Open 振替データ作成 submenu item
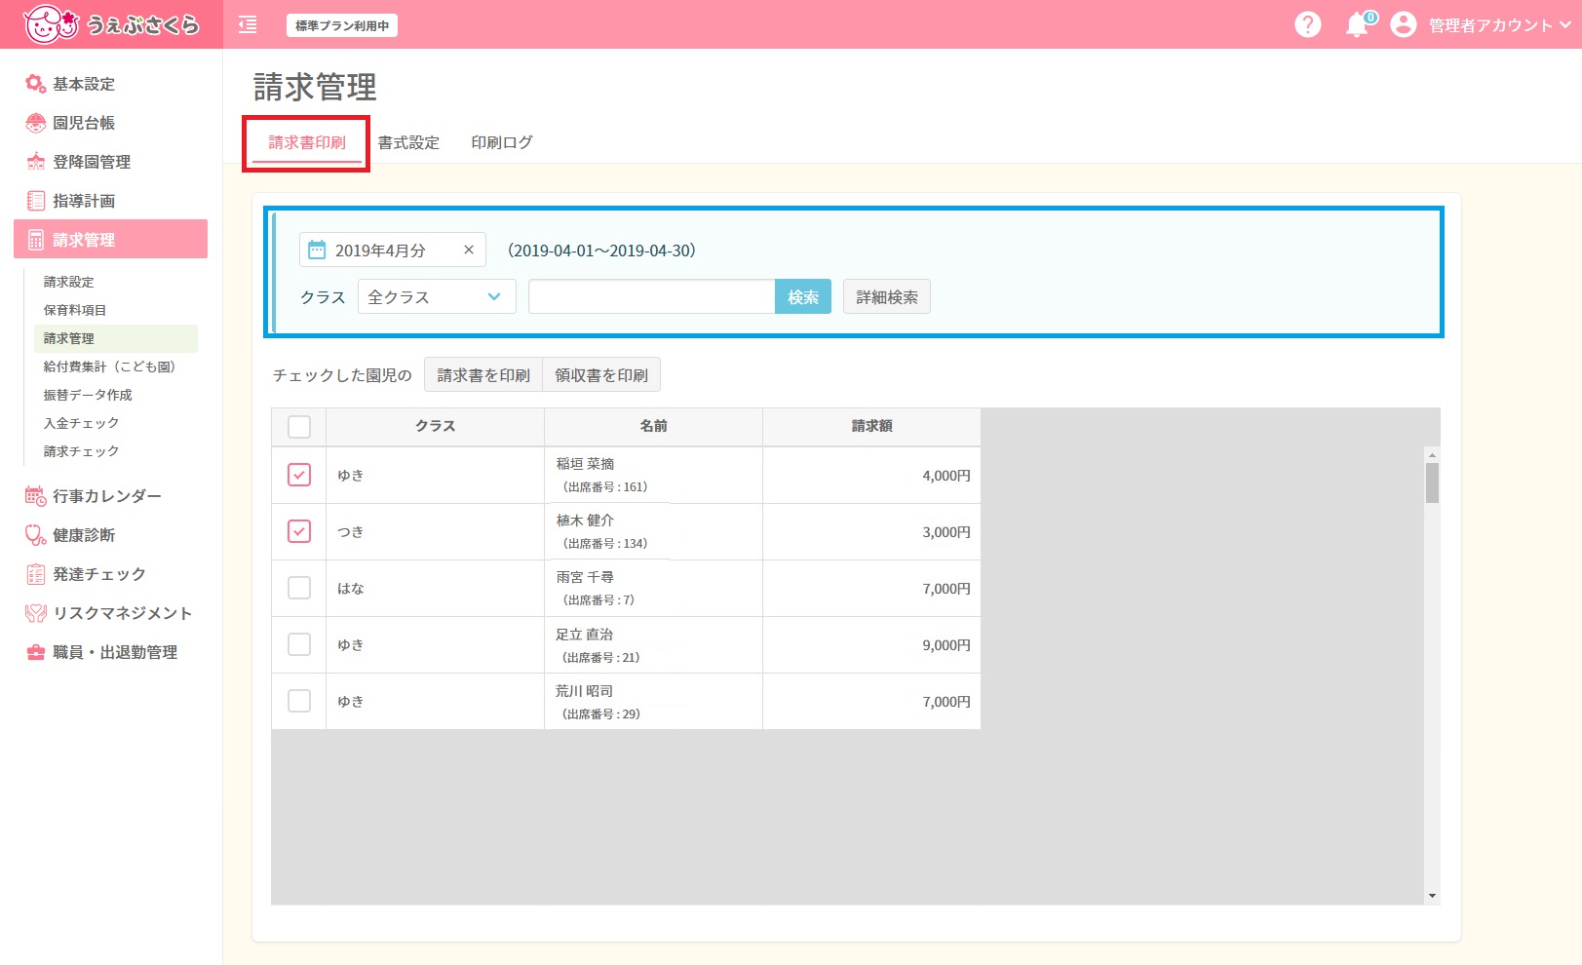Viewport: 1582px width, 965px height. tap(88, 395)
